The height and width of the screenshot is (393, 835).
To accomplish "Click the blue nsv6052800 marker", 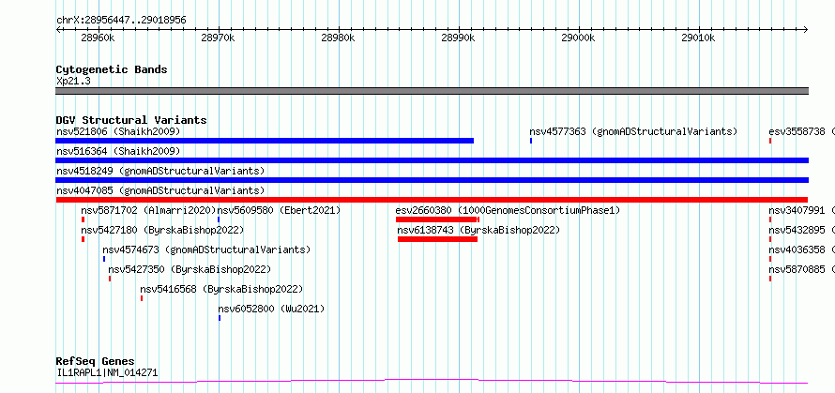I will click(220, 318).
